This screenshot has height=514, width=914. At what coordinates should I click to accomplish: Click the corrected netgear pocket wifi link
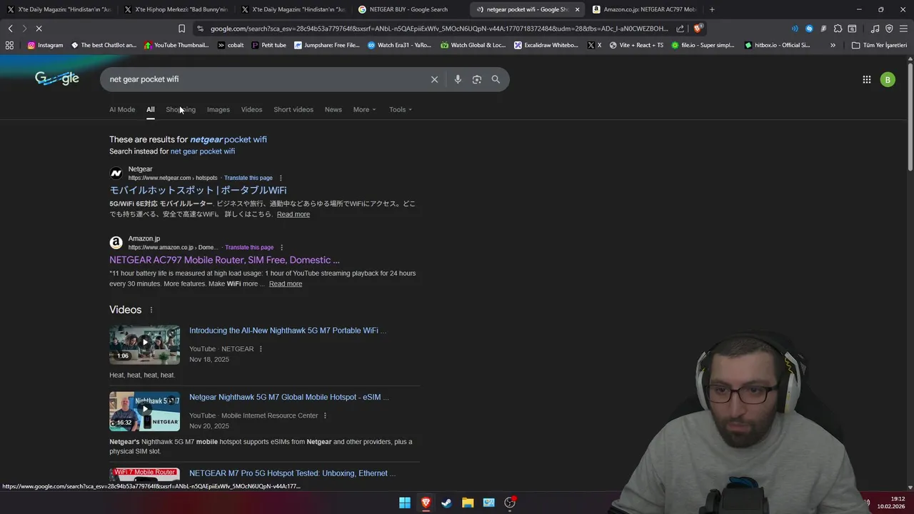coord(228,139)
